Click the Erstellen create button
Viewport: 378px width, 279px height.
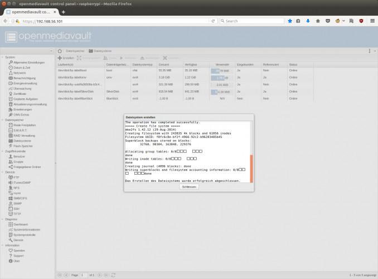[x=66, y=58]
